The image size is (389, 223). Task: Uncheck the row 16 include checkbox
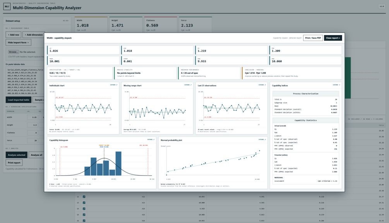84,221
